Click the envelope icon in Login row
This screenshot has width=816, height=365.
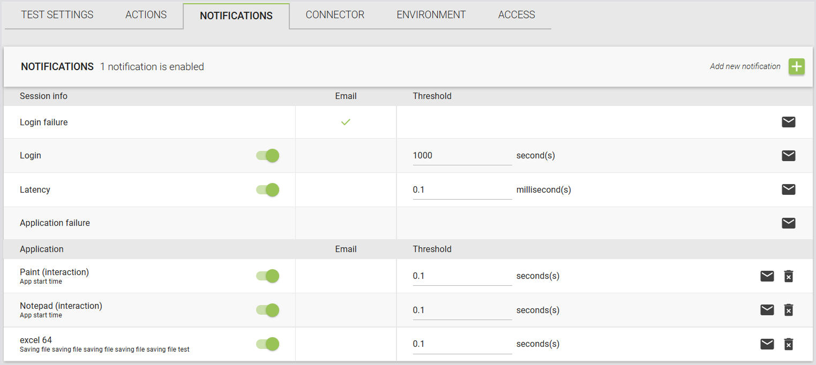[789, 156]
